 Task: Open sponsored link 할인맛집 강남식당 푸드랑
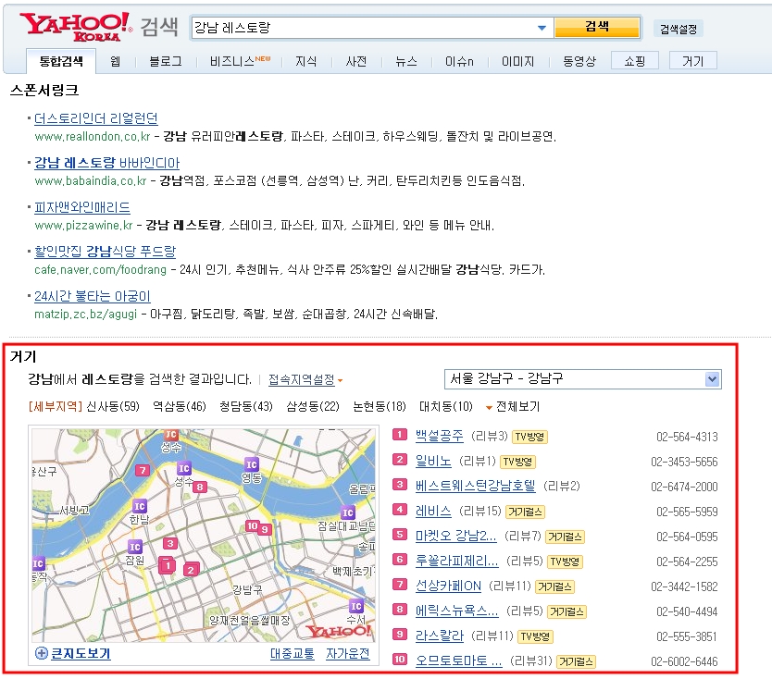point(105,252)
